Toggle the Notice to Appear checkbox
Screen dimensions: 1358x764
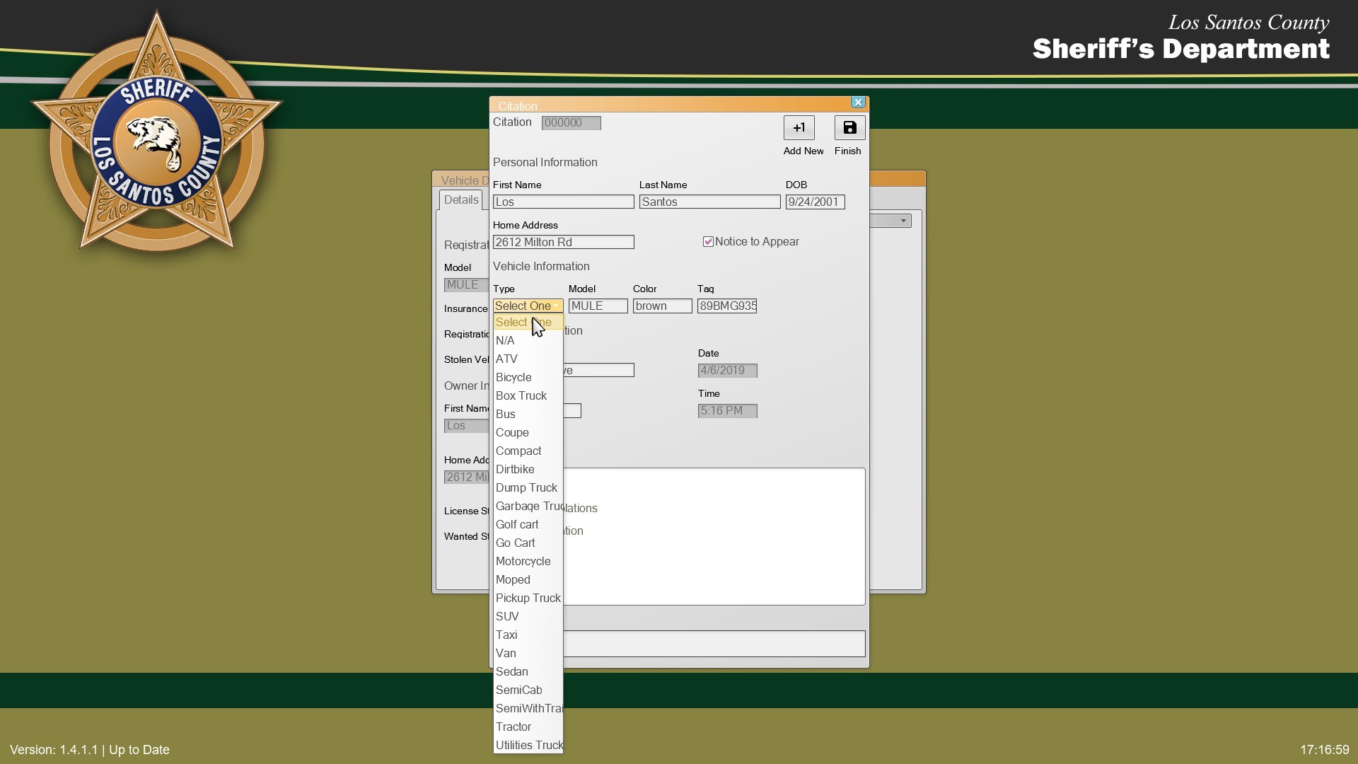point(708,242)
